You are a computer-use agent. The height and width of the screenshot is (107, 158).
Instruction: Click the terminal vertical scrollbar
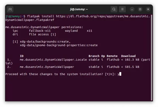coord(151,57)
